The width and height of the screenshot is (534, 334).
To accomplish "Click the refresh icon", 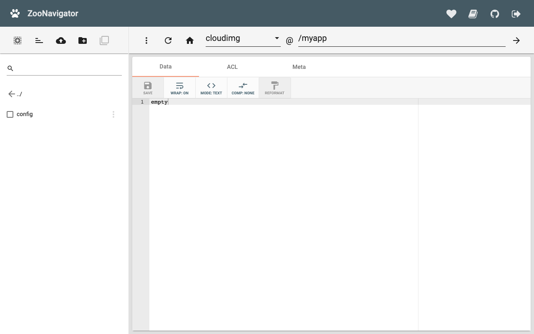I will click(x=168, y=40).
